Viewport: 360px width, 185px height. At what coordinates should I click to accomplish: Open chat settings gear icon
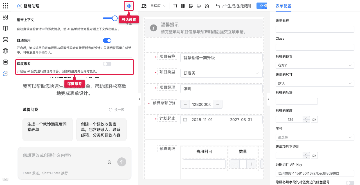(129, 6)
